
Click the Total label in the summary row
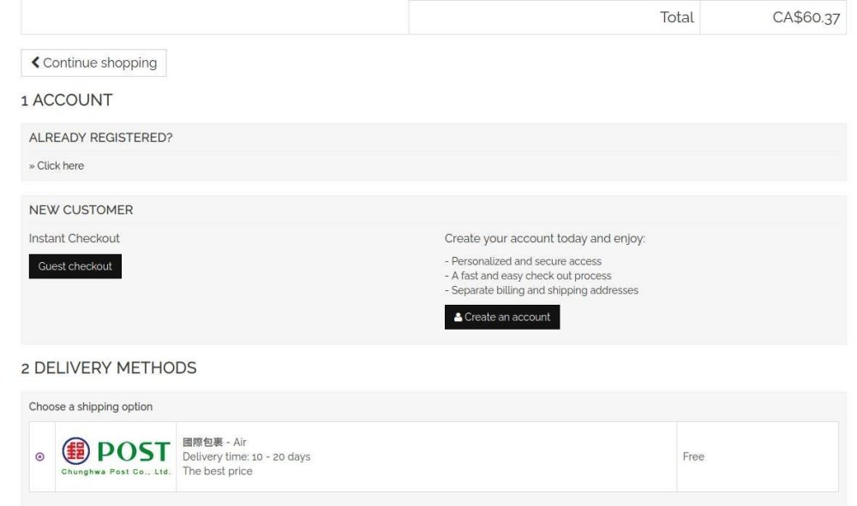tap(676, 18)
